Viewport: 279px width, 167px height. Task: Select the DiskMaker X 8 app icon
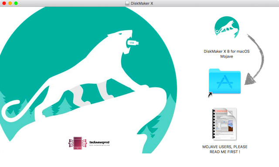(x=227, y=27)
